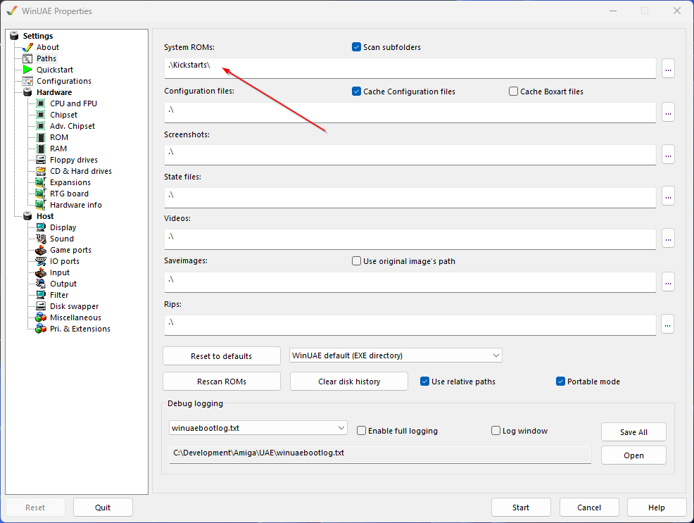This screenshot has height=523, width=694.
Task: Click the Filter monitor icon
Action: click(41, 295)
